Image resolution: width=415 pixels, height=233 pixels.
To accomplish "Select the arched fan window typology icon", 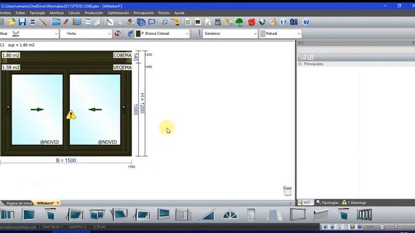I will click(230, 215).
